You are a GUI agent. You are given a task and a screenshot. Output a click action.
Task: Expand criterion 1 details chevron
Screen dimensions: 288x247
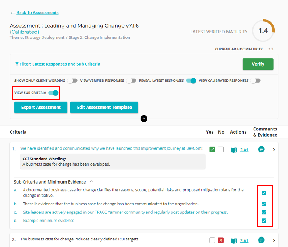[274, 150]
